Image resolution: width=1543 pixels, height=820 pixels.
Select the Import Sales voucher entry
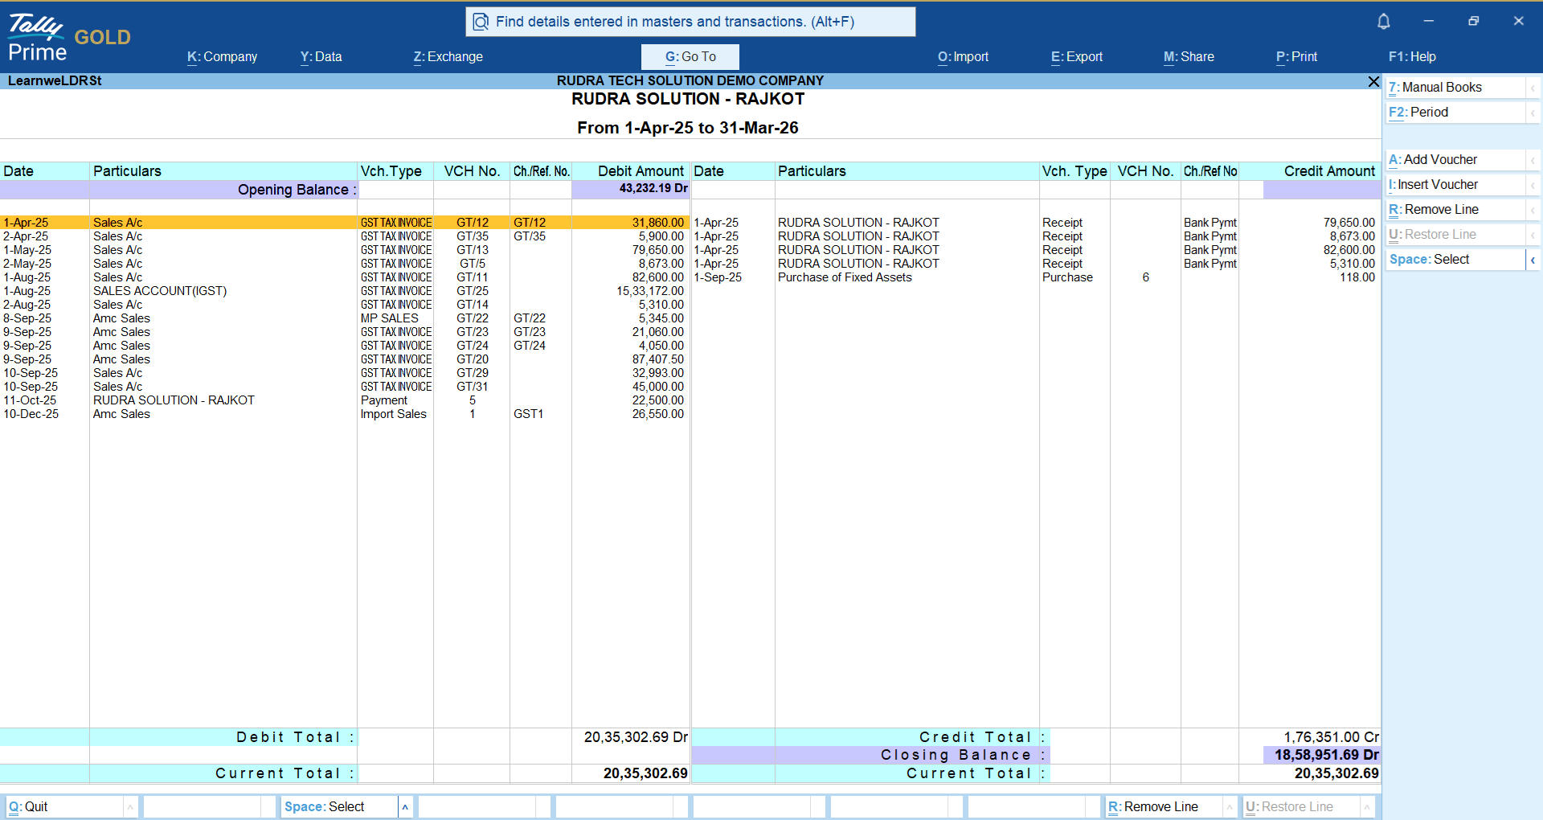click(394, 414)
